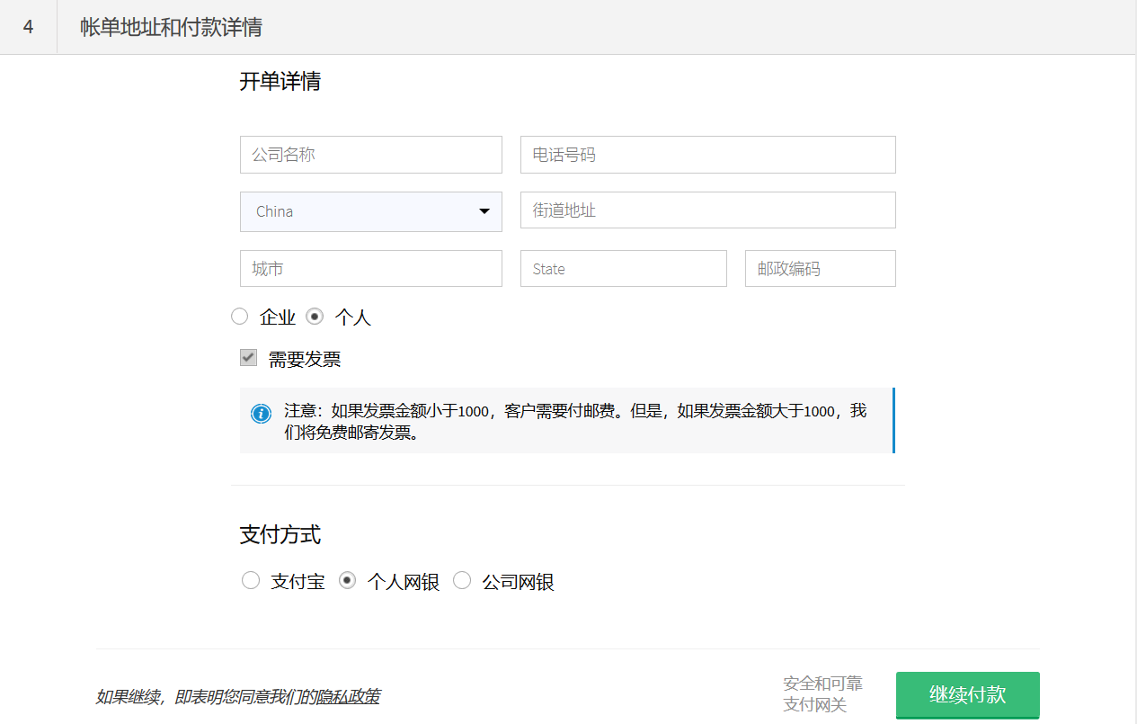Toggle the 需要发票 checkbox
1137x724 pixels.
coord(249,358)
